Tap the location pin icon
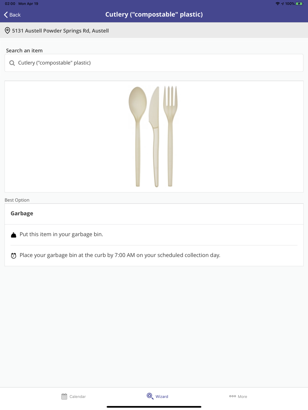308x410 pixels. (7, 30)
